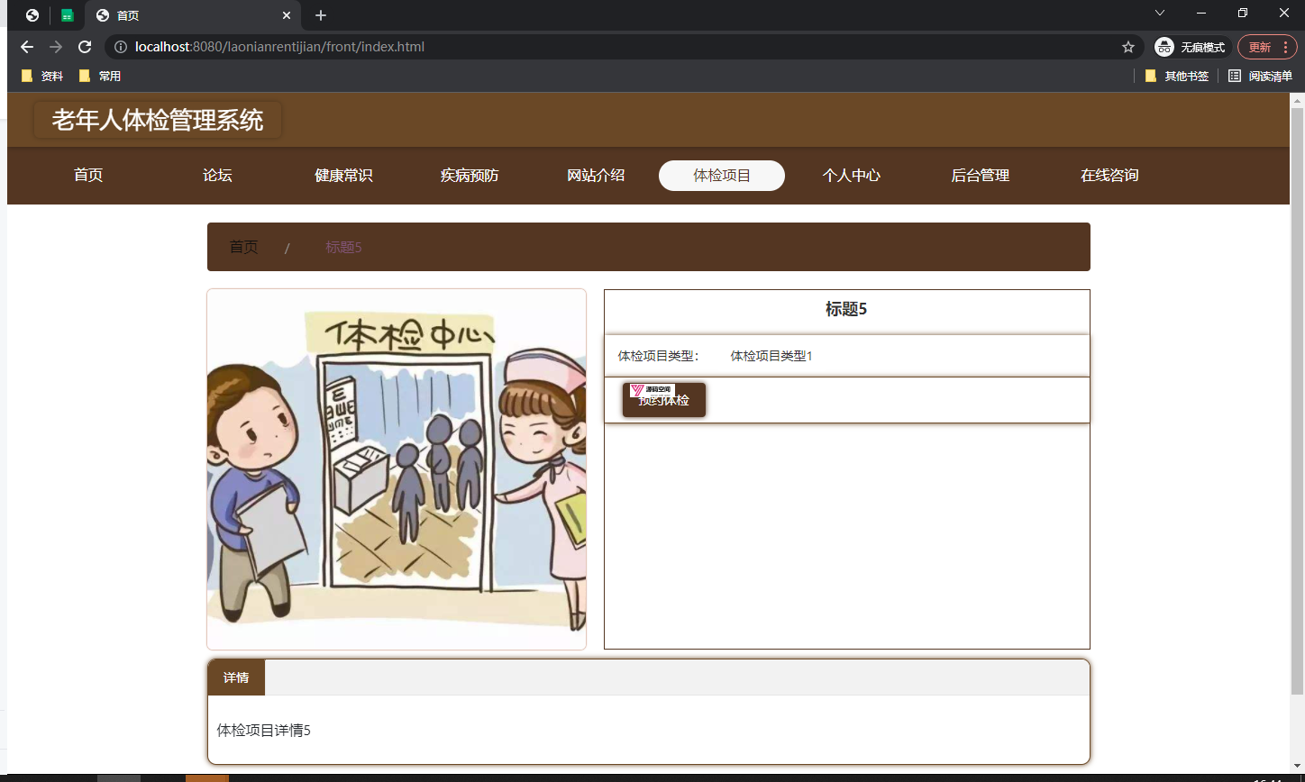Open the 健康常识 navigation item
This screenshot has width=1305, height=782.
(343, 176)
